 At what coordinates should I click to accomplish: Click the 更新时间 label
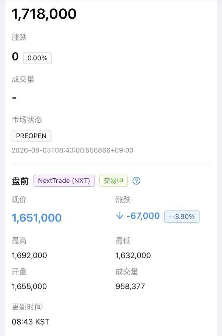tap(27, 307)
